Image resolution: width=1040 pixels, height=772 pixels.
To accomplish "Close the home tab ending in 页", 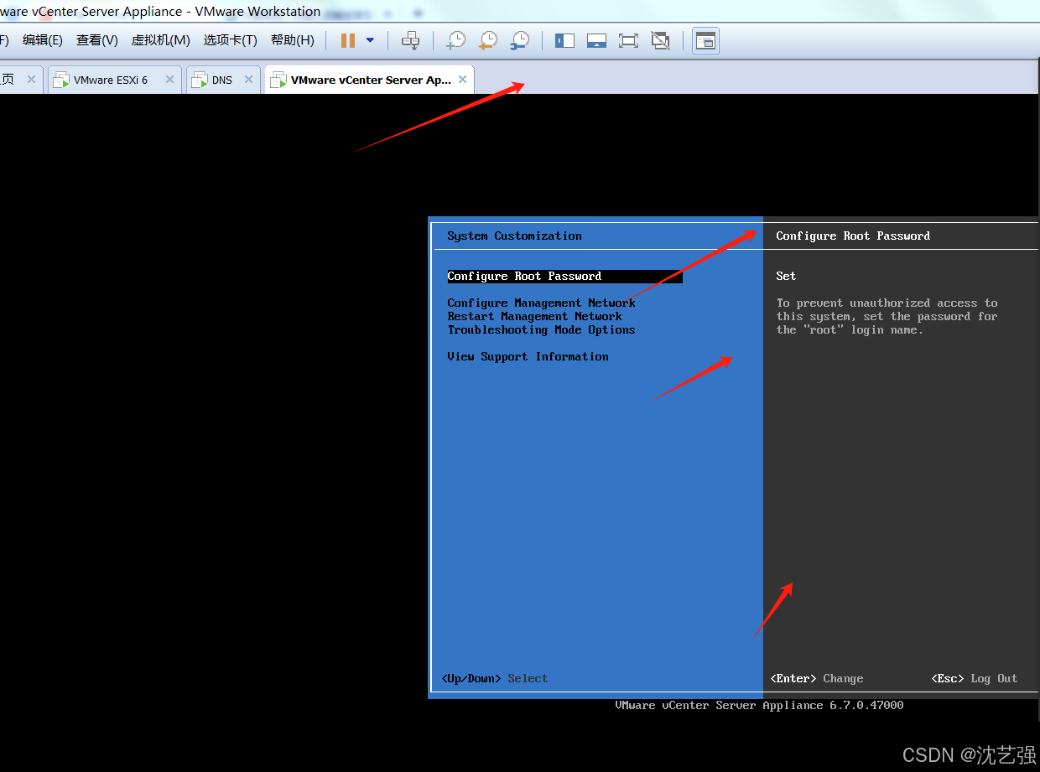I will pos(31,80).
